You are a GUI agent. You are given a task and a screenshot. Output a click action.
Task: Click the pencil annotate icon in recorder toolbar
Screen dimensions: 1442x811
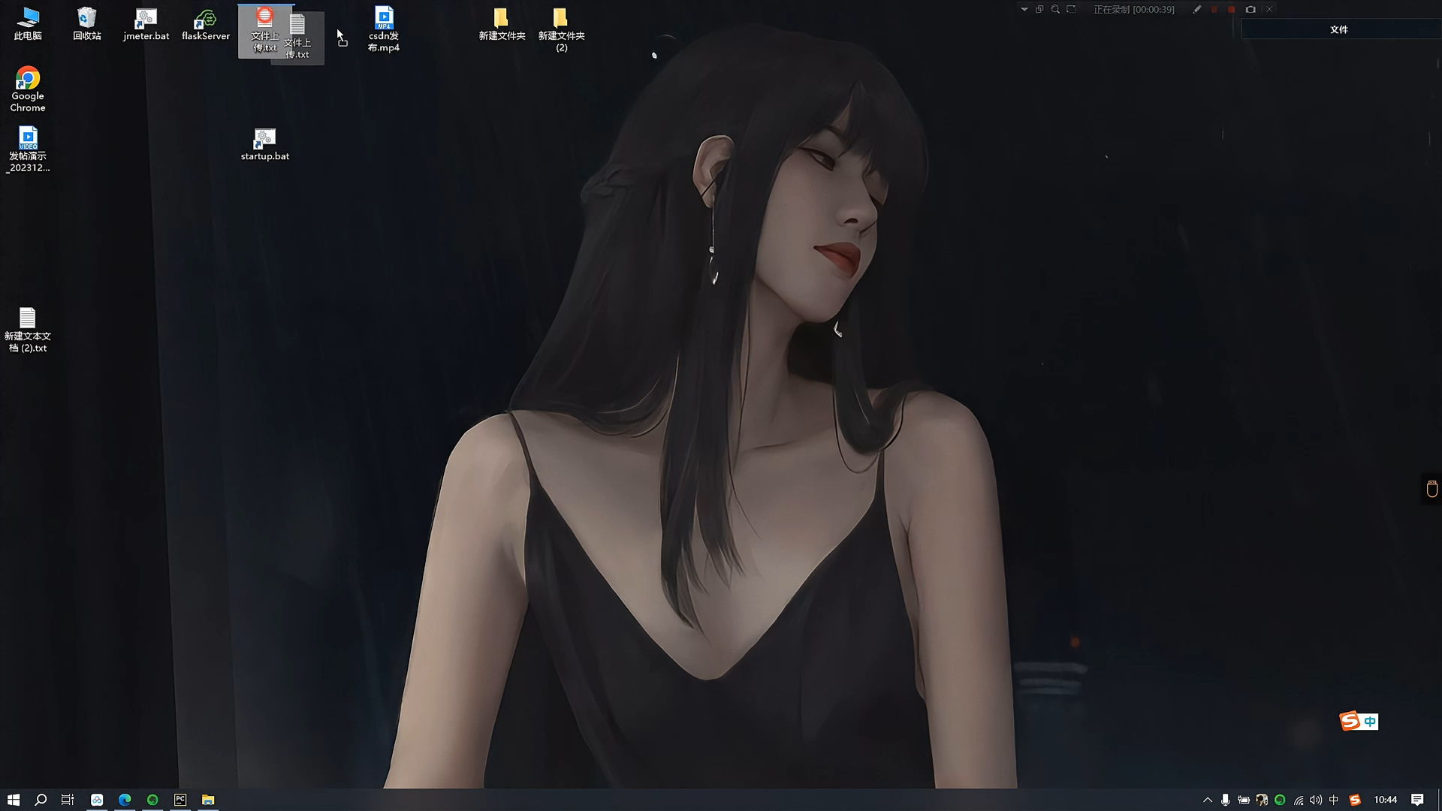[1196, 9]
